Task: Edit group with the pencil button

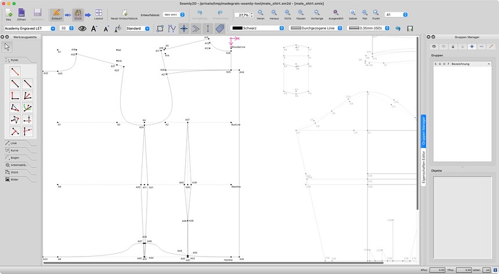Action: 491,46
